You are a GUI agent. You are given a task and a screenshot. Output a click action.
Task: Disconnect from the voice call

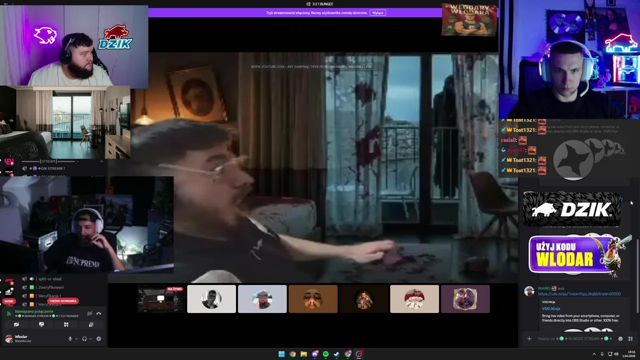[98, 313]
